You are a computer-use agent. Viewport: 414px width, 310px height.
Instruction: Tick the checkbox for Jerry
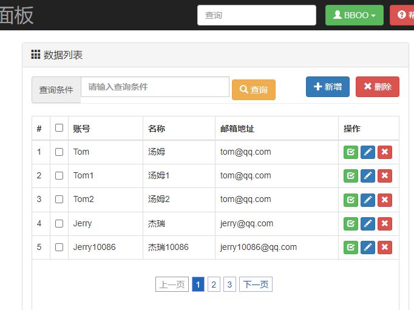[59, 223]
